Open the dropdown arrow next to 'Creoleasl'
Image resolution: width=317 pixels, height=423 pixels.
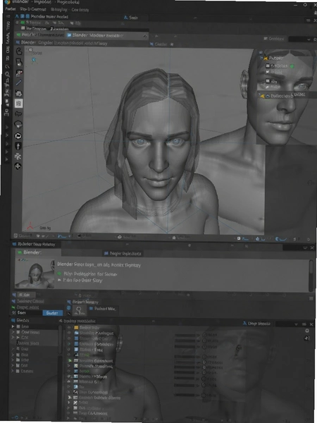309,39
